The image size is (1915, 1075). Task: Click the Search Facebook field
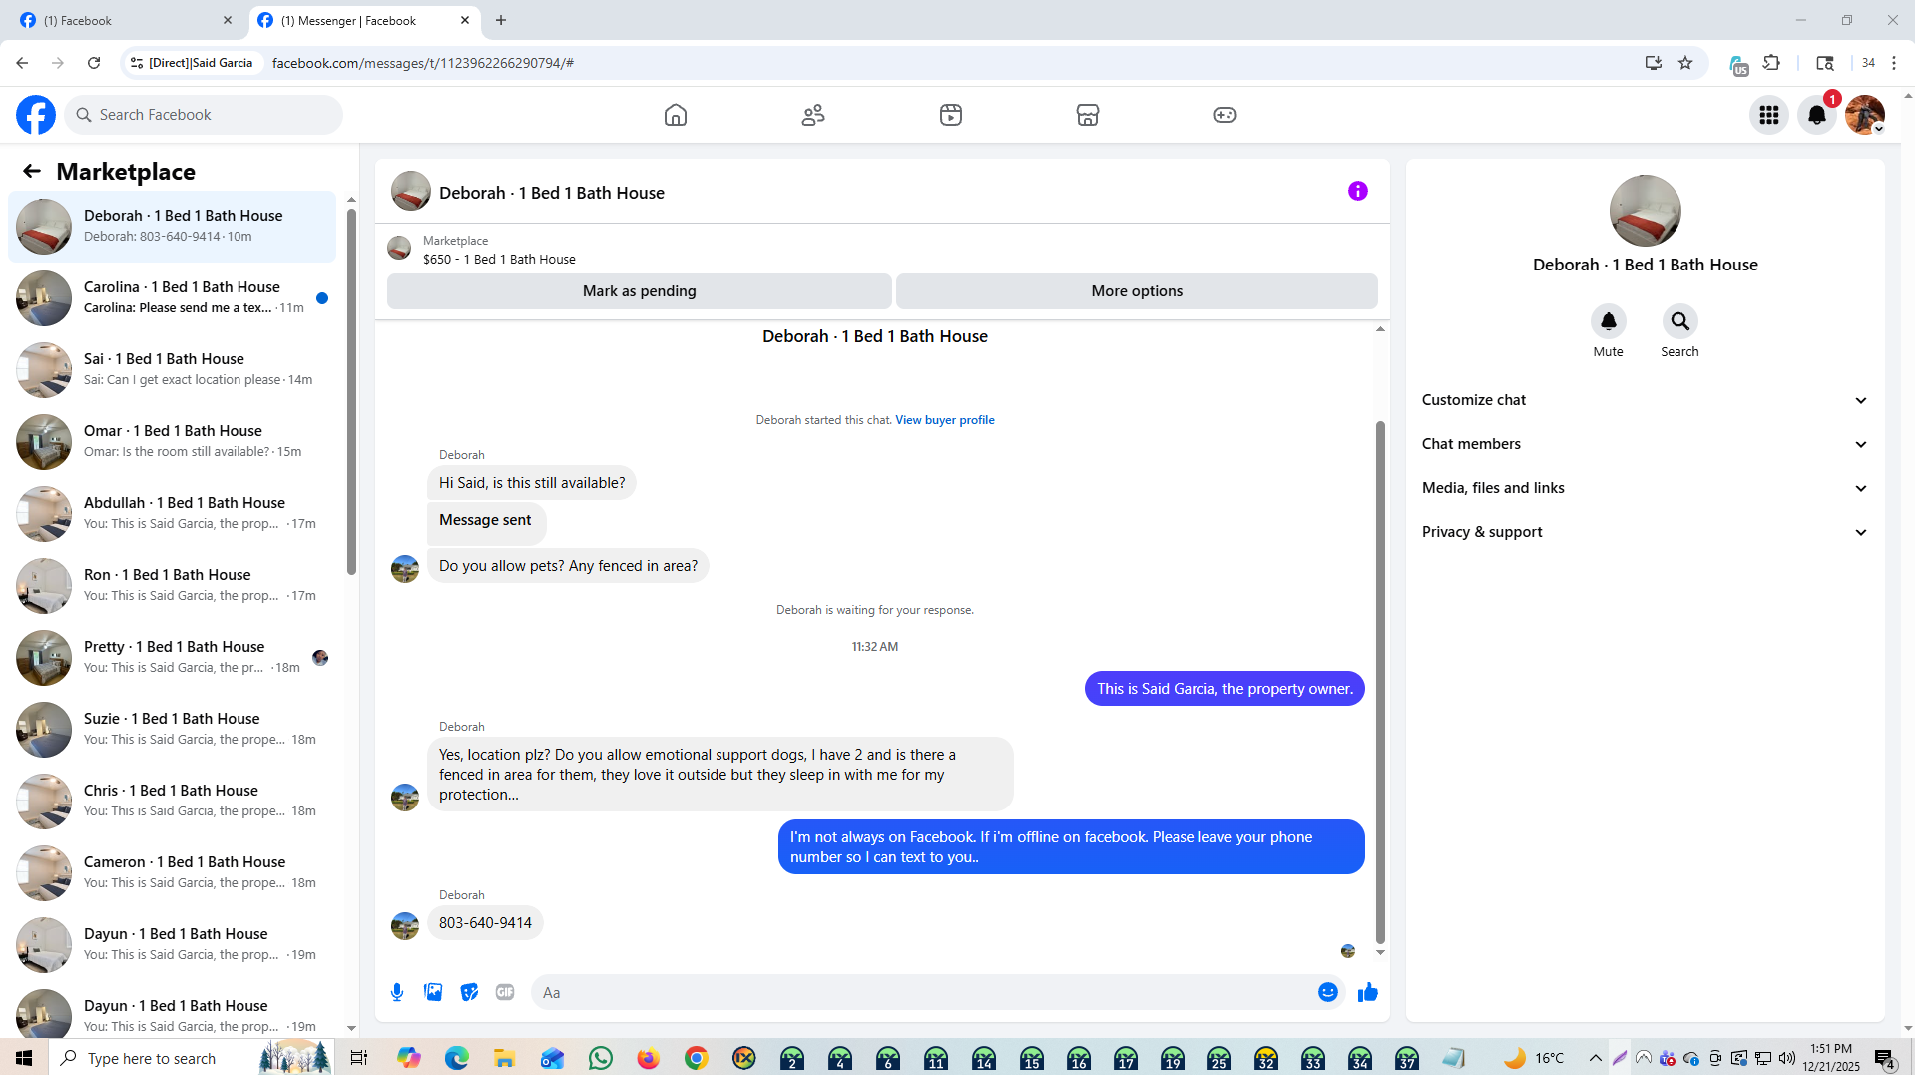coord(204,115)
